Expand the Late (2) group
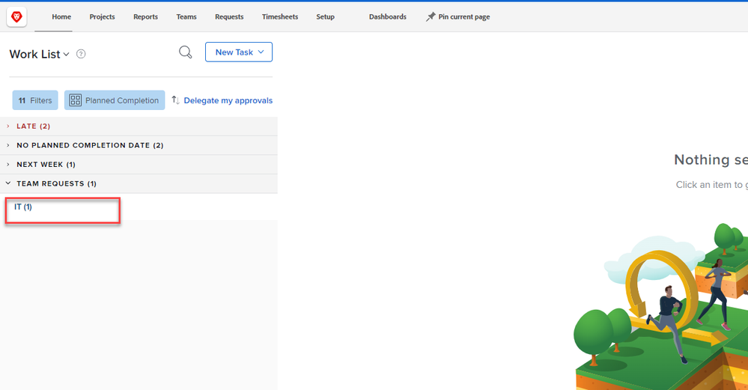This screenshot has height=390, width=748. [x=33, y=127]
